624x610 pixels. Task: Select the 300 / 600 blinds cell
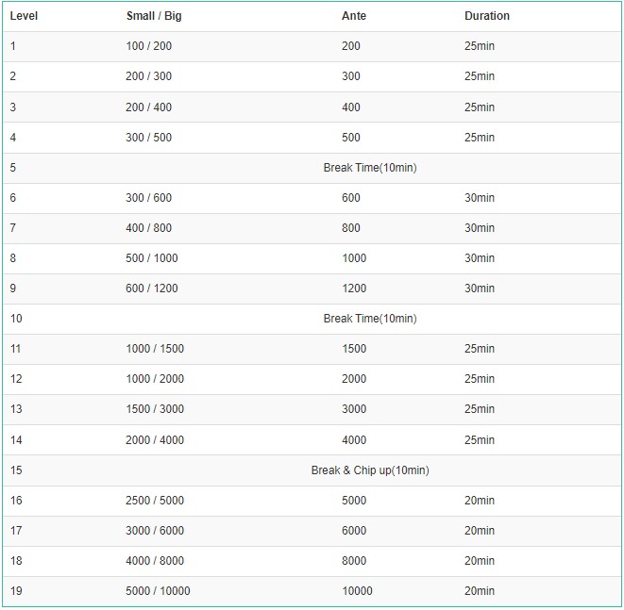tap(149, 198)
